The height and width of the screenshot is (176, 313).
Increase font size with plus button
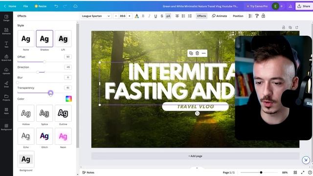click(129, 16)
